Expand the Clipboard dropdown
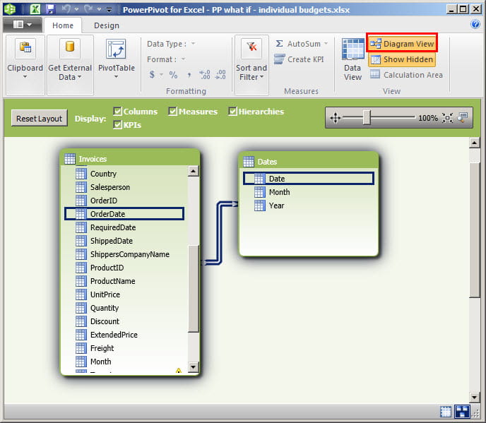486x423 pixels. (x=25, y=76)
